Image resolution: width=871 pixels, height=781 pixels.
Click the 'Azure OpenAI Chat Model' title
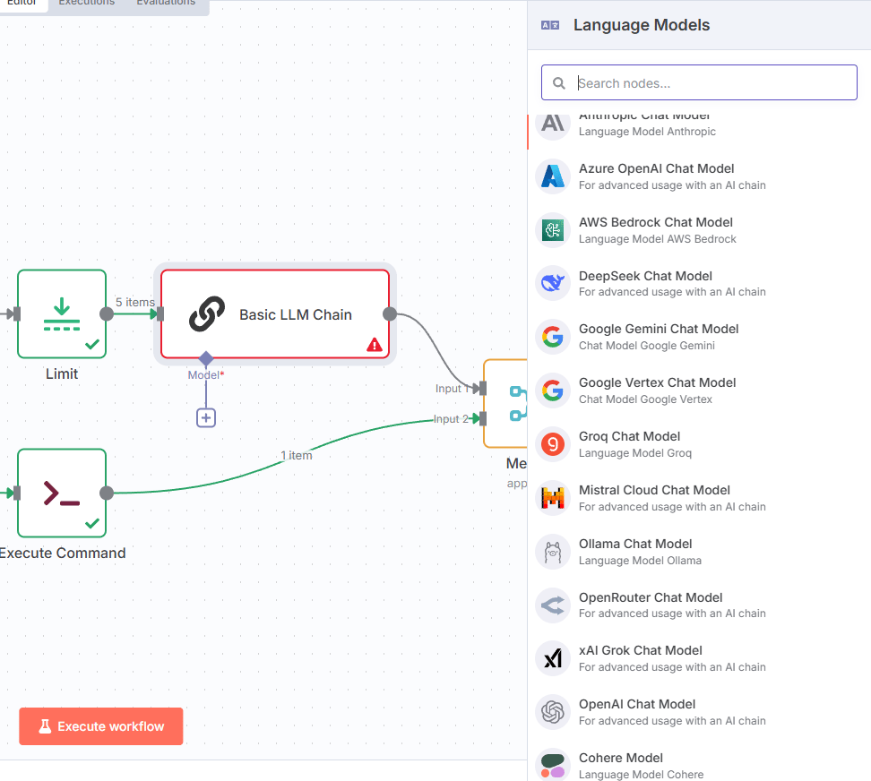click(656, 168)
